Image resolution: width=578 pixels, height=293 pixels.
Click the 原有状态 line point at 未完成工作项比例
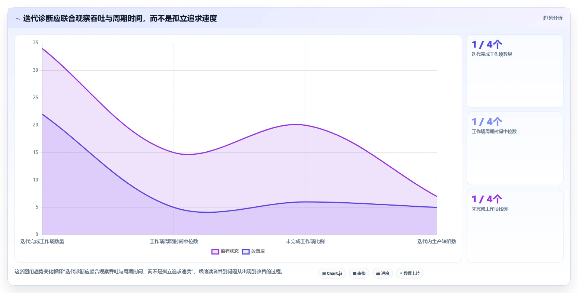(305, 125)
